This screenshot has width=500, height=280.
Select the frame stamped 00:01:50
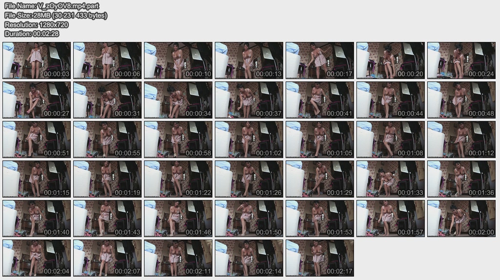pyautogui.click(x=249, y=219)
